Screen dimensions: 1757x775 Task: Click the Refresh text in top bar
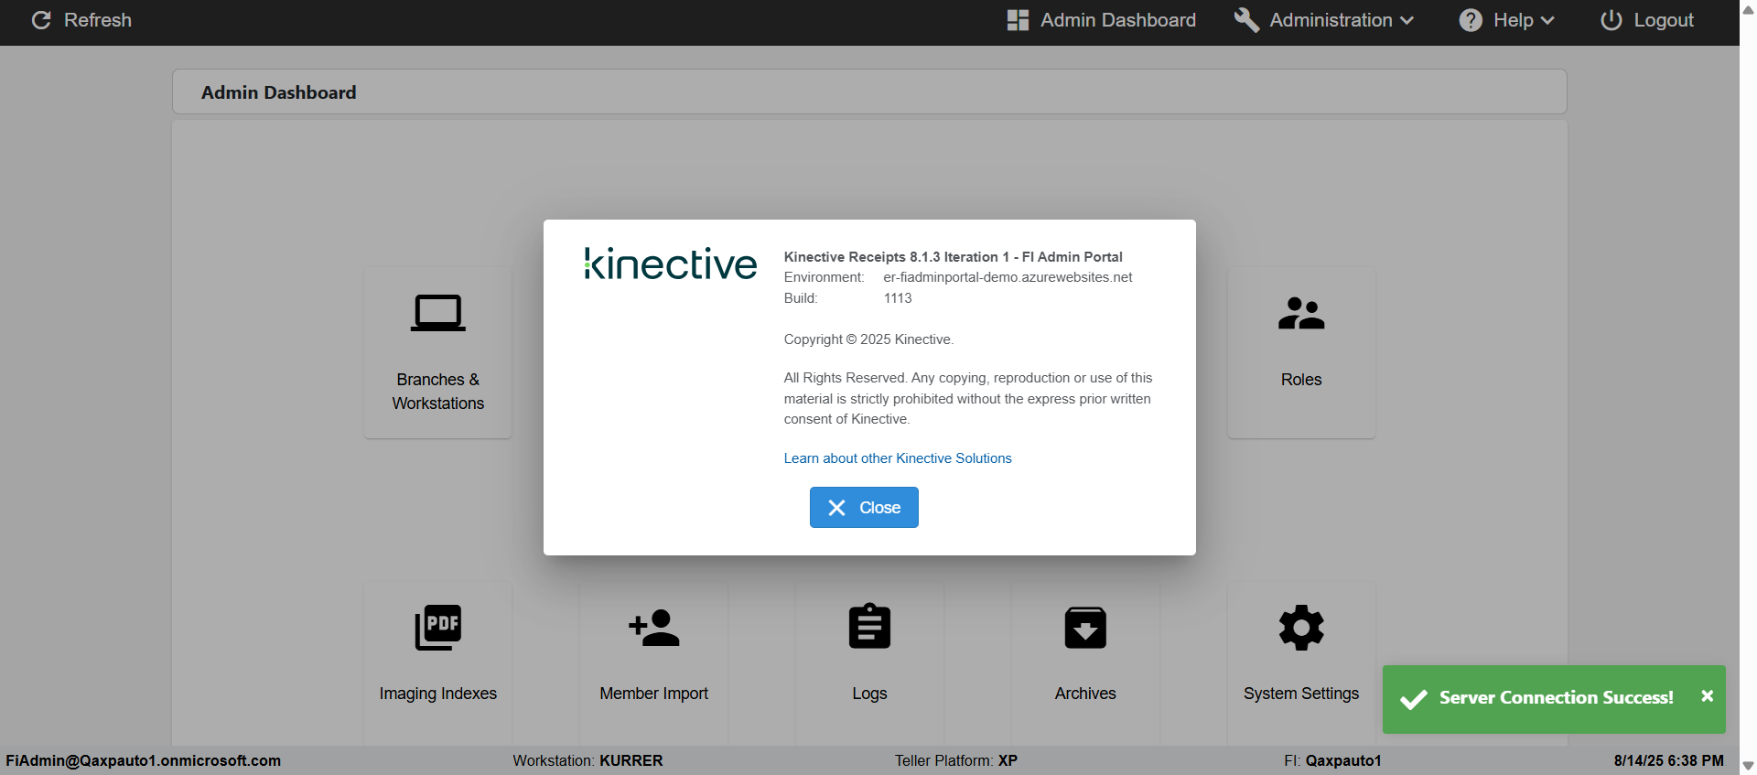pos(98,20)
